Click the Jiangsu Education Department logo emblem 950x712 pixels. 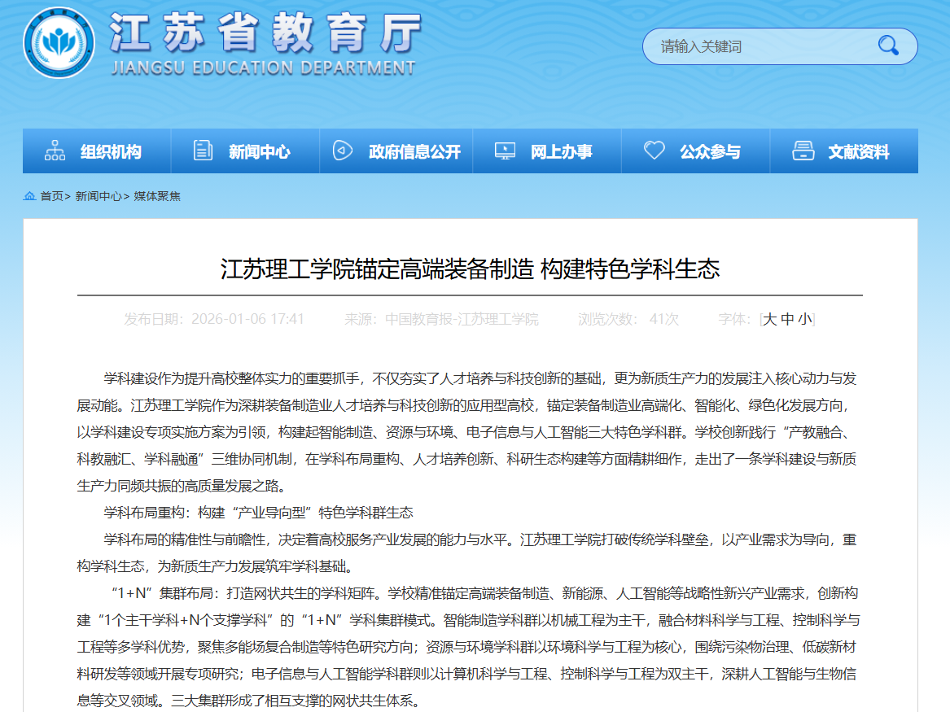click(59, 42)
